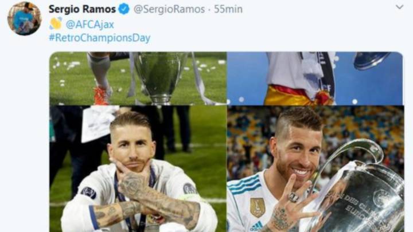
Task: Open the @SergioRamos handle link
Action: (x=169, y=9)
